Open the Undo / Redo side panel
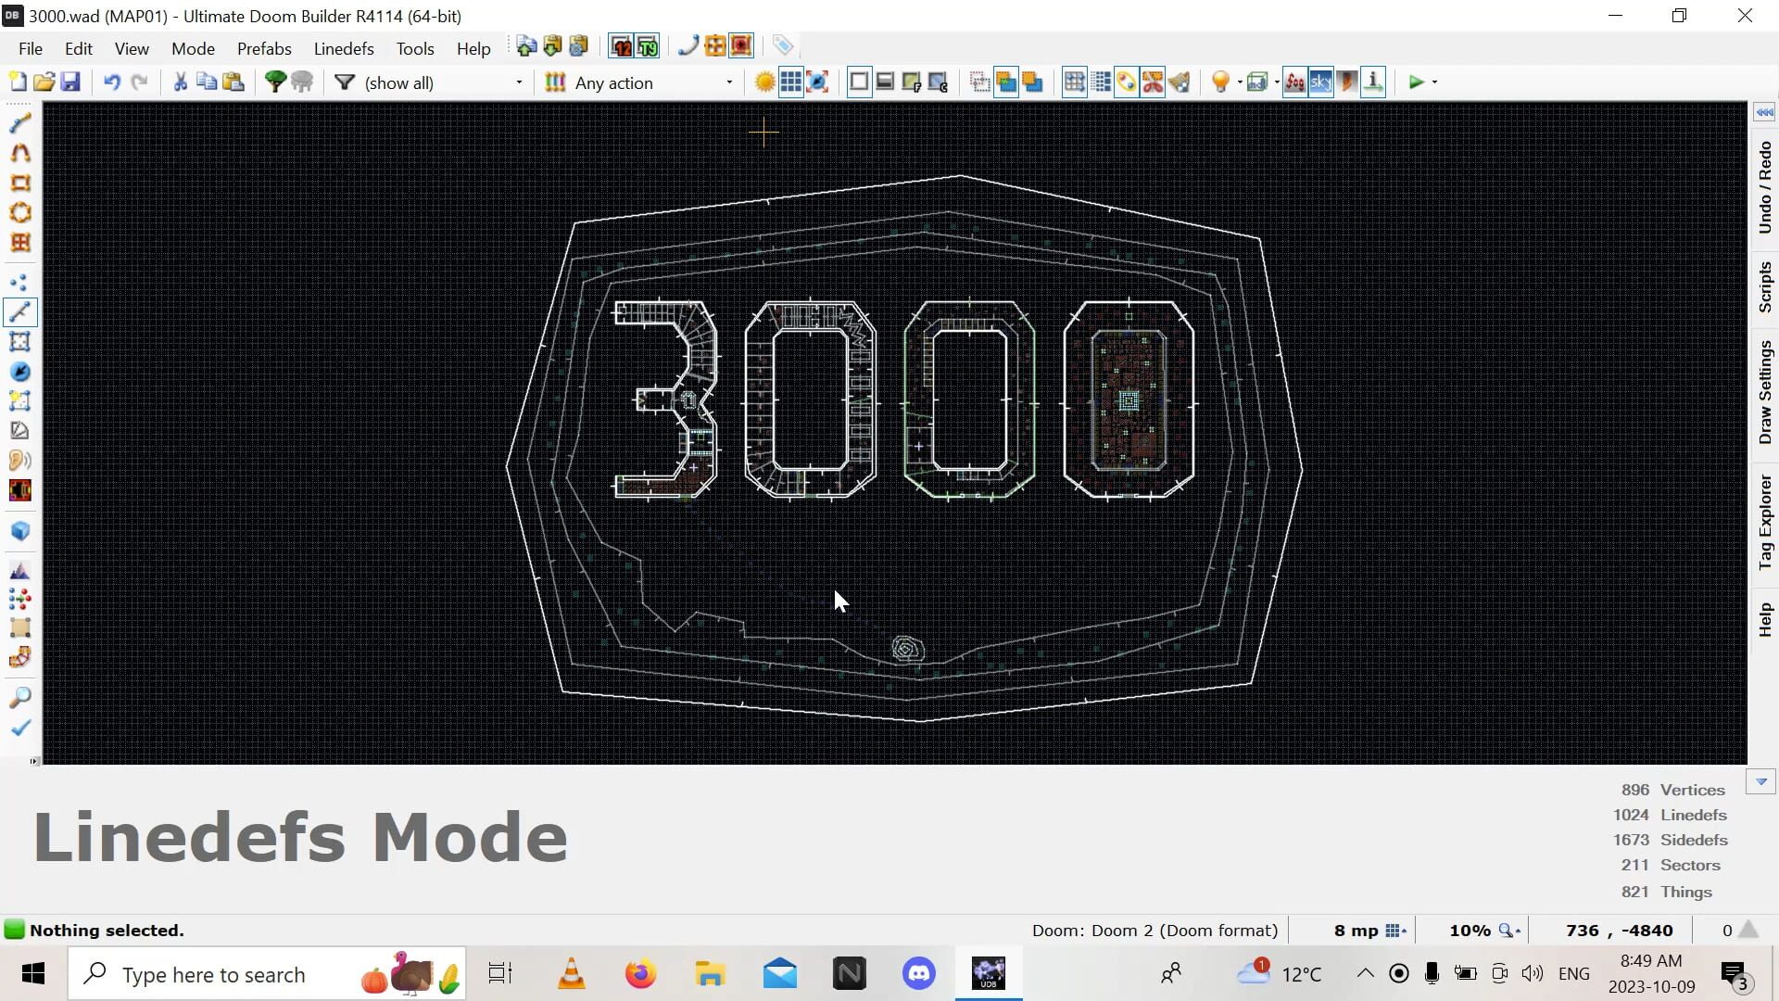 coord(1764,187)
